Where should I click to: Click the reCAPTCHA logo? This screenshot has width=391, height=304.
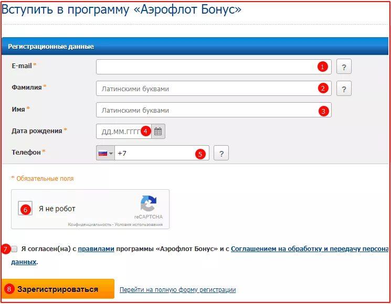(x=149, y=203)
